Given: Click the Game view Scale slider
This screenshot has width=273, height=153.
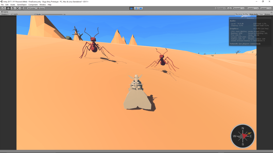Looking at the screenshot, I should pos(52,14).
